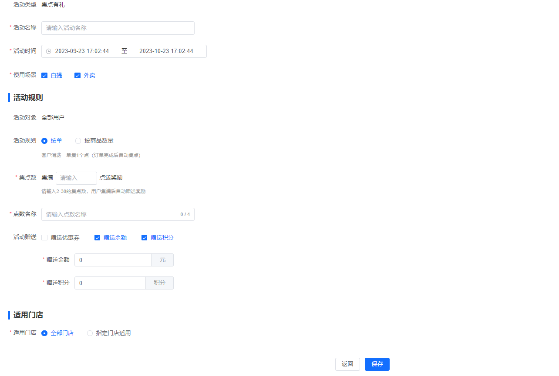Focus the 点数名称 input field
Screen dimensions: 559x376
tap(118, 214)
